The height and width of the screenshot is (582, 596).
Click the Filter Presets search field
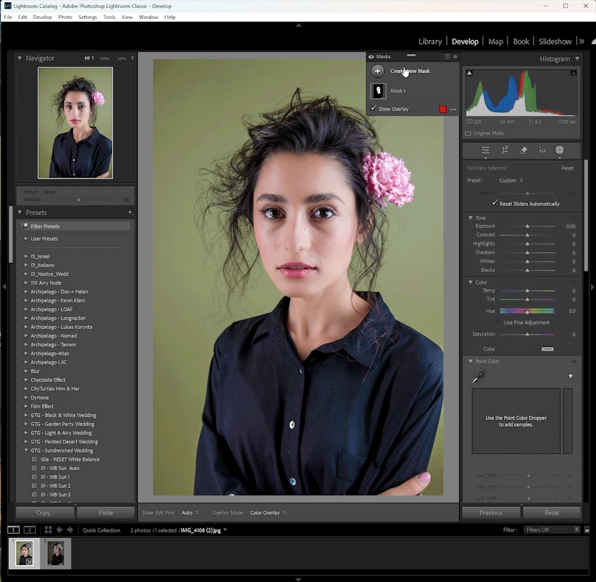click(75, 226)
